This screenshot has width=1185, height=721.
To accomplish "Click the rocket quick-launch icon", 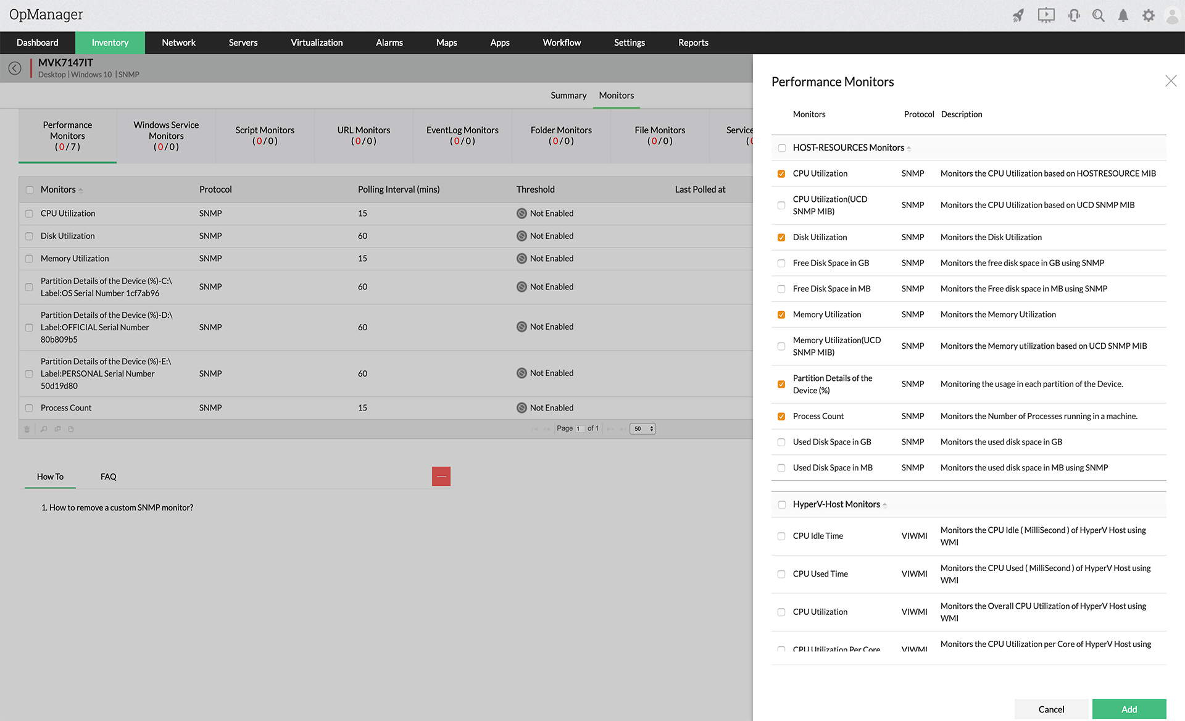I will [1018, 15].
